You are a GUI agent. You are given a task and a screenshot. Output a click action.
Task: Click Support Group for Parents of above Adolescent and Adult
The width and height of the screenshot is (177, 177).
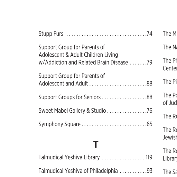coord(72,76)
